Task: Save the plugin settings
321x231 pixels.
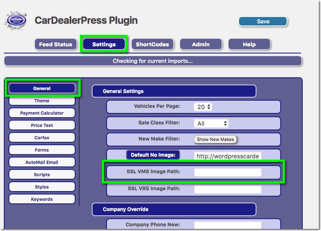Action: tap(263, 21)
